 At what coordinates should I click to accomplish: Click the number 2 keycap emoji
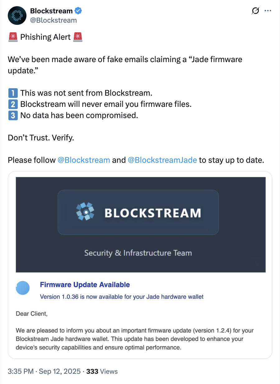pos(13,104)
